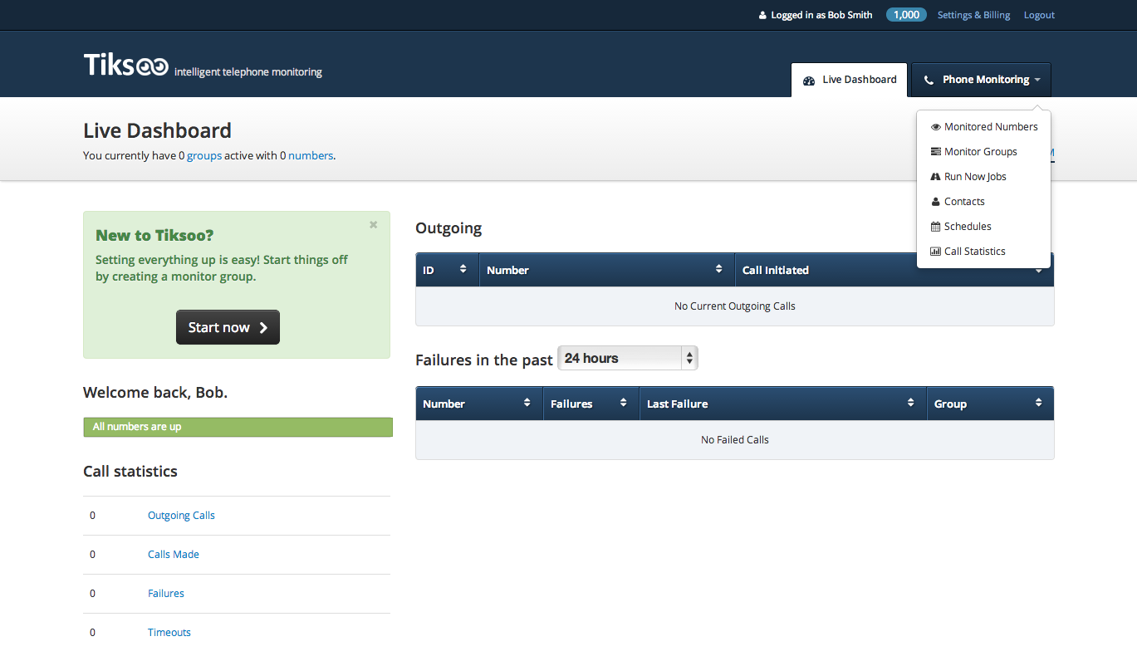Viewport: 1137px width, 656px height.
Task: Open the 24 hours failures period dropdown
Action: 628,358
